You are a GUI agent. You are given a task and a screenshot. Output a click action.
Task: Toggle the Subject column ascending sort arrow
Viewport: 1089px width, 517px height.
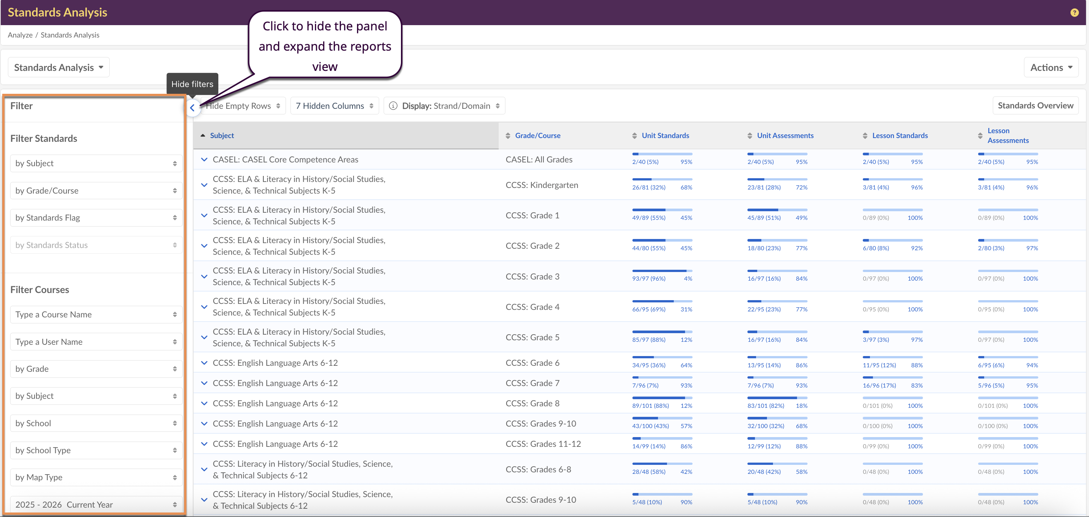tap(203, 135)
